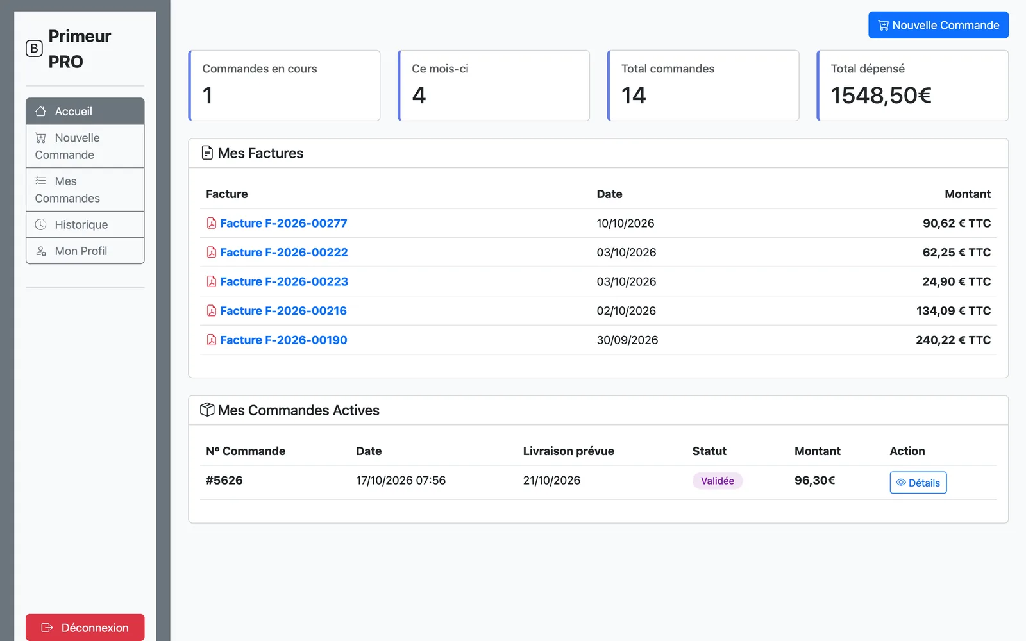1026x641 pixels.
Task: Click the PDF icon for Facture F-2026-00222
Action: pyautogui.click(x=212, y=253)
